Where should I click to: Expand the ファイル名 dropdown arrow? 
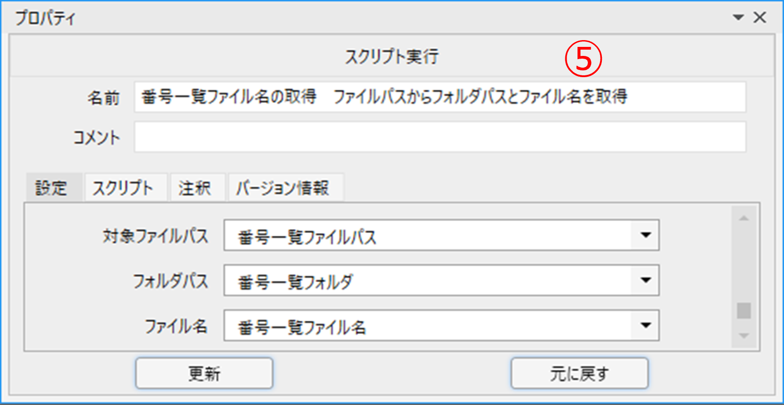(x=646, y=325)
